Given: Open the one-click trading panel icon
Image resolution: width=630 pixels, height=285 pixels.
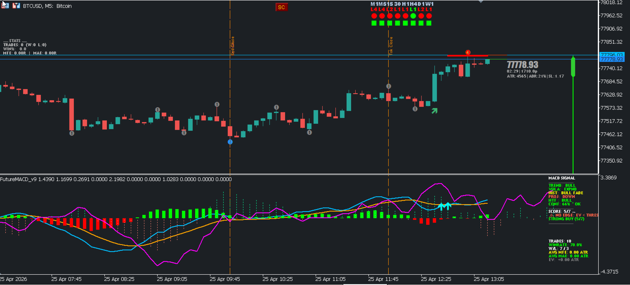Looking at the screenshot, I should (x=5, y=6).
